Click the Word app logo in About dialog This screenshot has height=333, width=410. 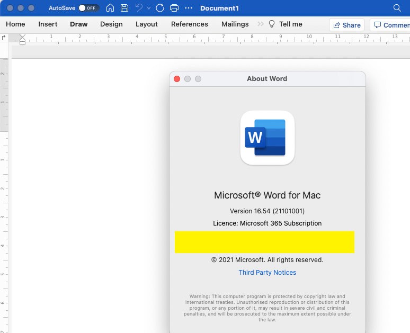[267, 138]
